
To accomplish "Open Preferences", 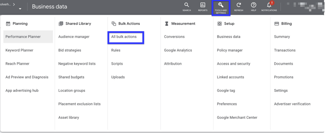I will (x=227, y=104).
